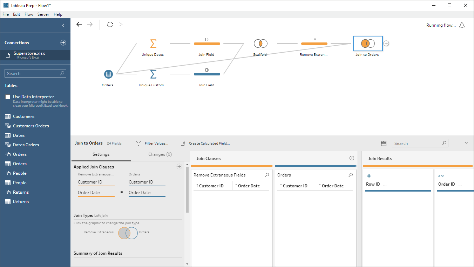This screenshot has width=474, height=267.
Task: Select the Join to Orders step in the flow
Action: [368, 44]
